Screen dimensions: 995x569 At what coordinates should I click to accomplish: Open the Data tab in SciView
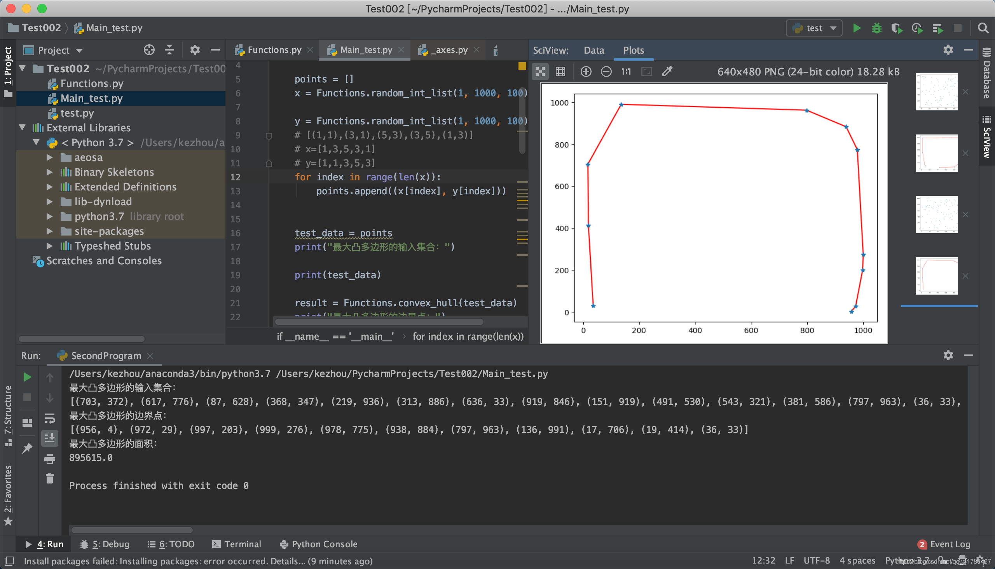pos(594,50)
